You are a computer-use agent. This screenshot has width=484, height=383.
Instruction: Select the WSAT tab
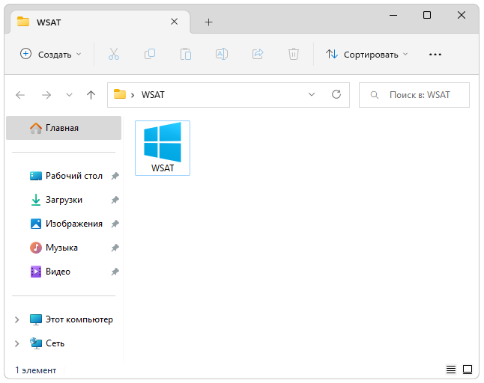point(100,22)
